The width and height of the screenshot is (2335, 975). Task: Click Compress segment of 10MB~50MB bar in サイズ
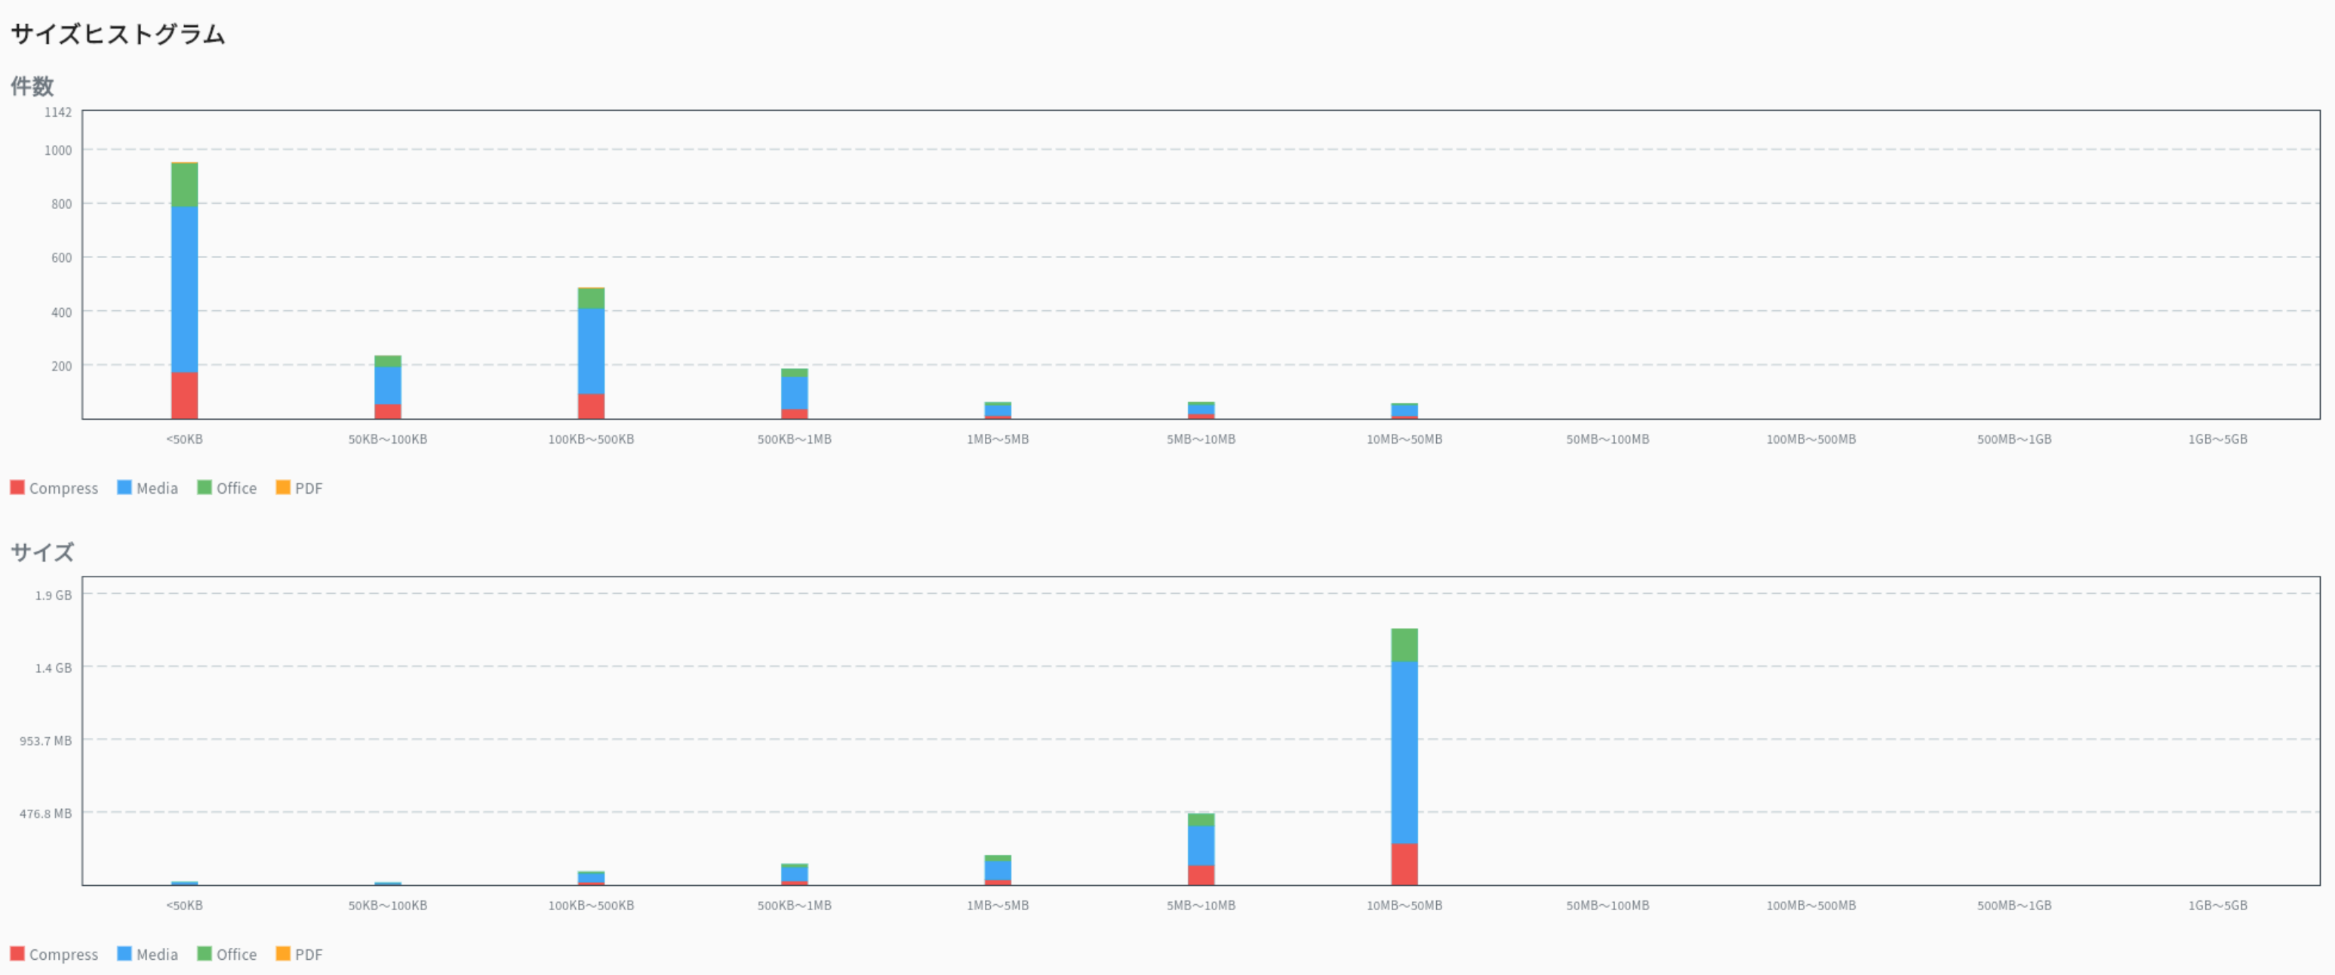pyautogui.click(x=1404, y=865)
